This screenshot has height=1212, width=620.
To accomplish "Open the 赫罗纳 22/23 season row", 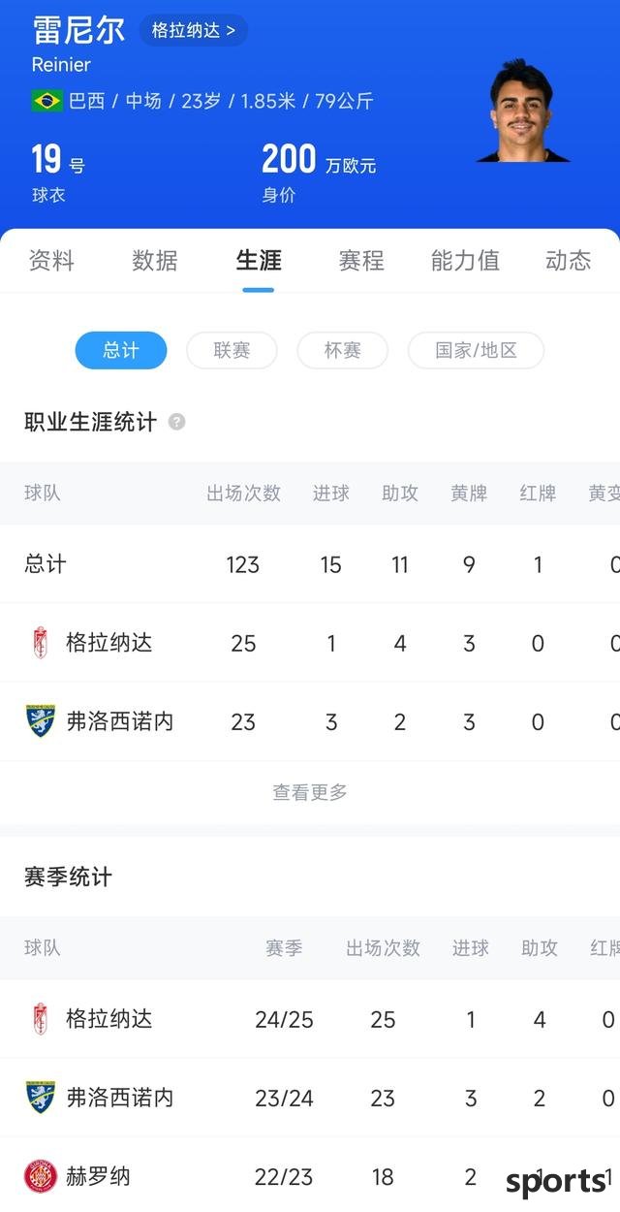I will coord(310,1176).
